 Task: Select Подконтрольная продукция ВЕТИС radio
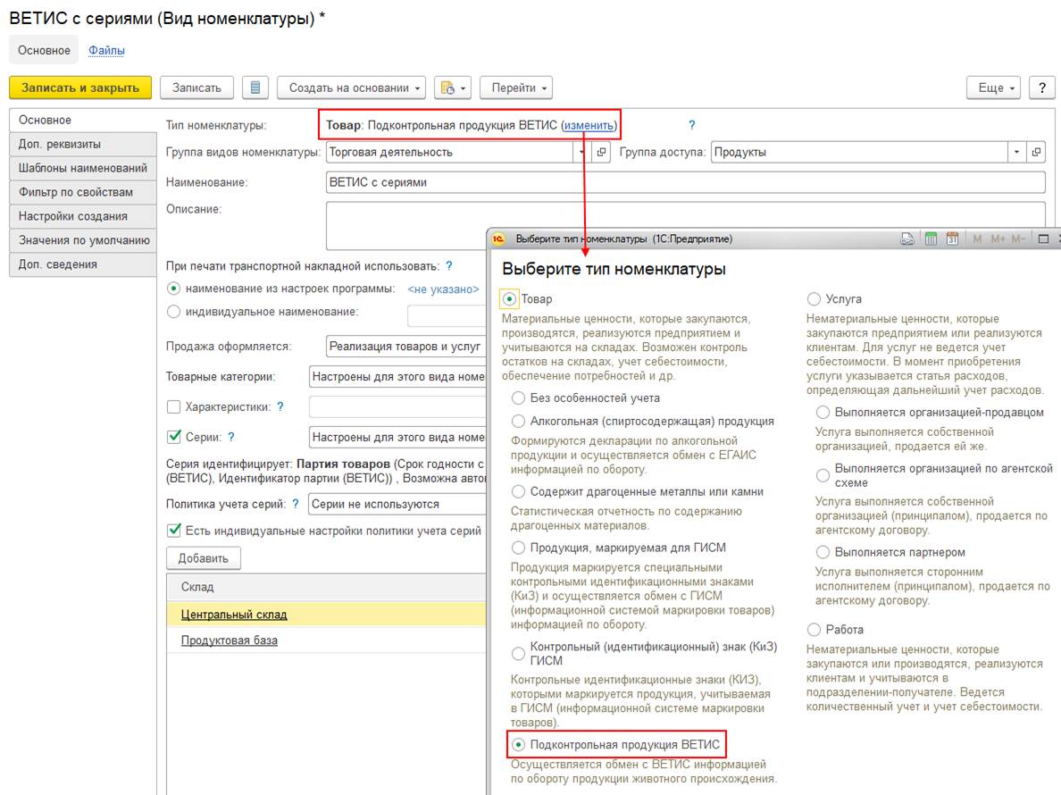tap(518, 745)
